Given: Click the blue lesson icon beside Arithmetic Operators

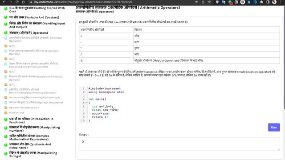Looking at the screenshot, I should point(6,38).
